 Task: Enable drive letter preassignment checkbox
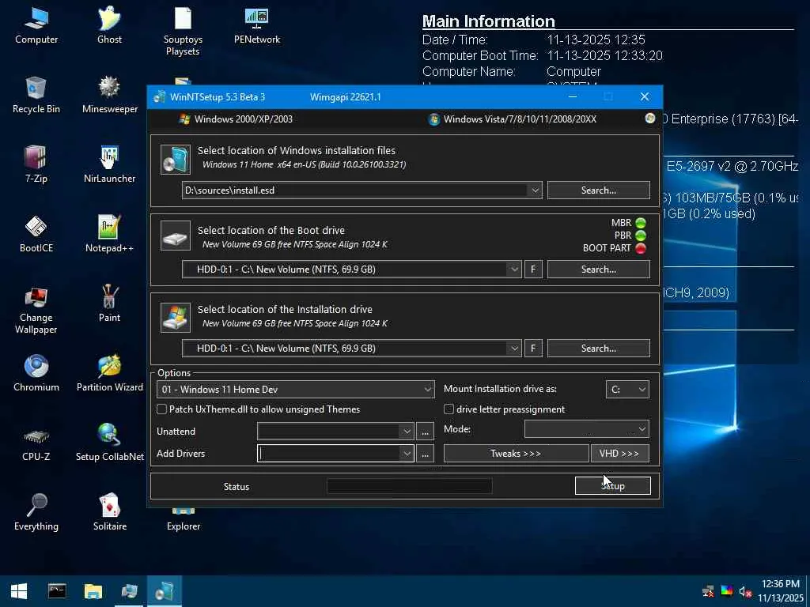(449, 409)
